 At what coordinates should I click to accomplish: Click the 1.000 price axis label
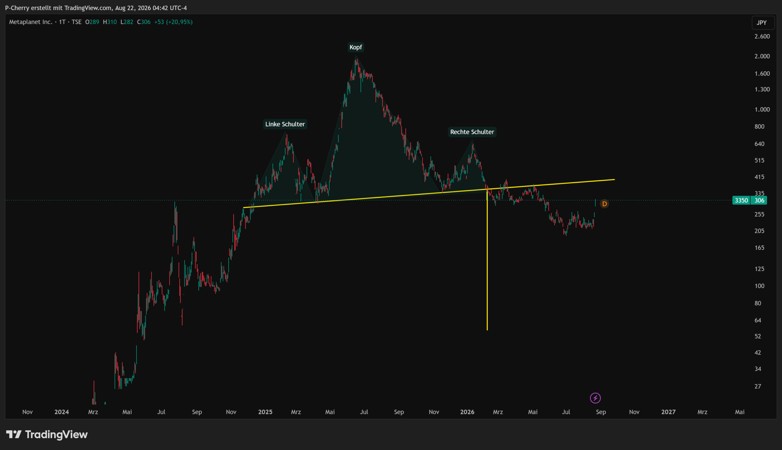click(x=762, y=109)
